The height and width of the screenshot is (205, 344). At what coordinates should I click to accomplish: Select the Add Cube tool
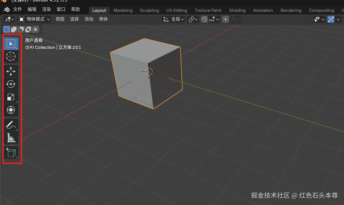coord(11,153)
